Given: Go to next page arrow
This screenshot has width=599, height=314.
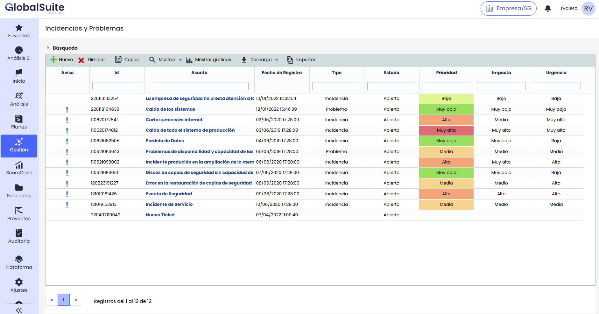Looking at the screenshot, I should tap(76, 300).
